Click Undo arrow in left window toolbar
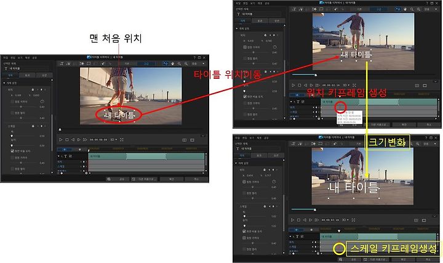 (x=103, y=63)
